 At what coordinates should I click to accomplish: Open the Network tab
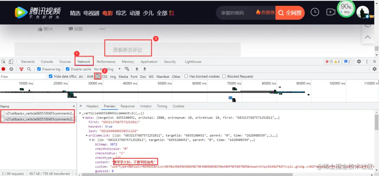pos(84,62)
